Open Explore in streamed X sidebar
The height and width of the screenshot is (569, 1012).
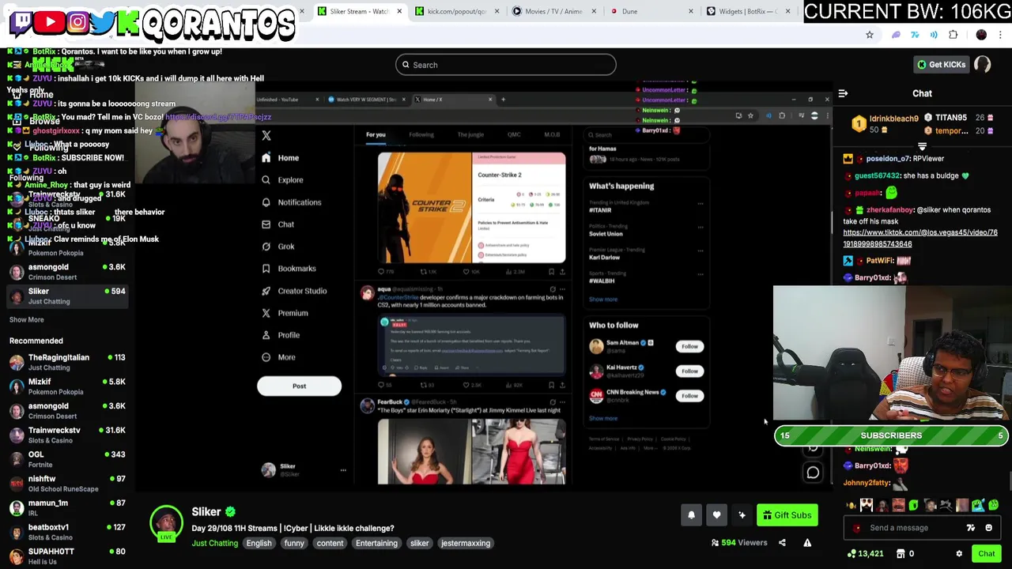pyautogui.click(x=282, y=180)
